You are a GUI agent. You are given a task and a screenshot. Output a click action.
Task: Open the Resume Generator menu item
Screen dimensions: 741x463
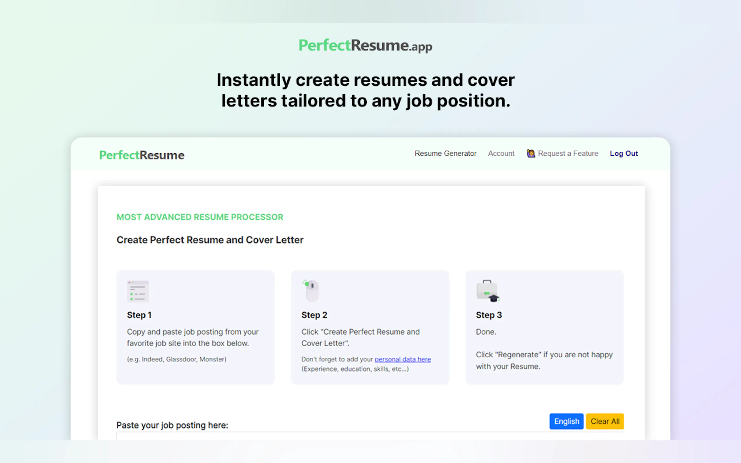(x=445, y=153)
